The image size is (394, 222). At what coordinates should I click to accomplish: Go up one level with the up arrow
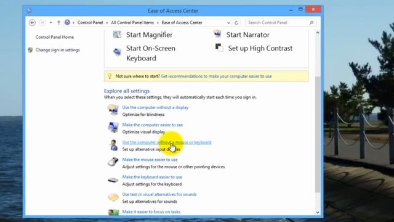[x=58, y=23]
